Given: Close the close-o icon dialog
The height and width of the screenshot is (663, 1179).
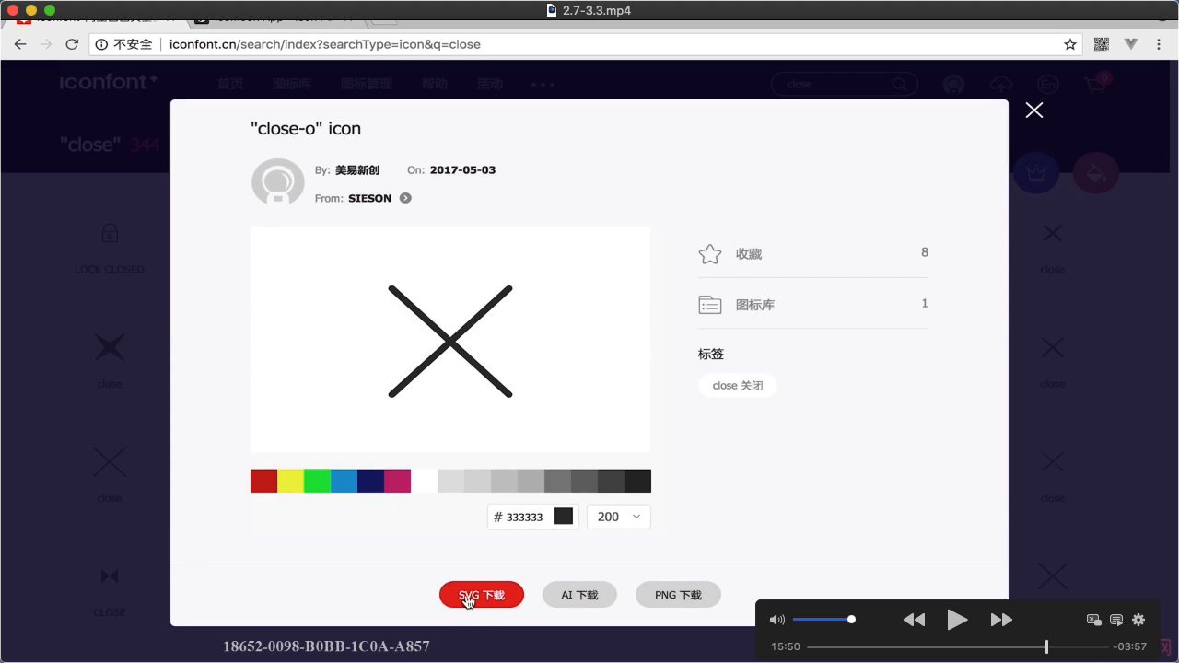Looking at the screenshot, I should click(1034, 110).
